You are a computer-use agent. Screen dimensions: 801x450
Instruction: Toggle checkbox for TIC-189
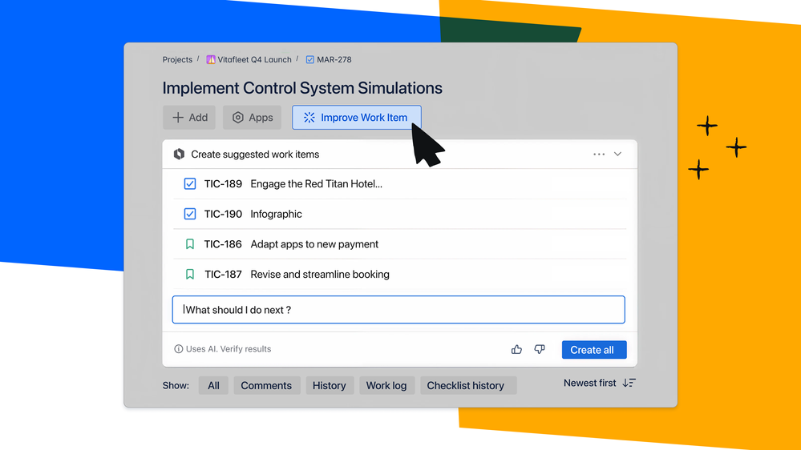tap(189, 183)
